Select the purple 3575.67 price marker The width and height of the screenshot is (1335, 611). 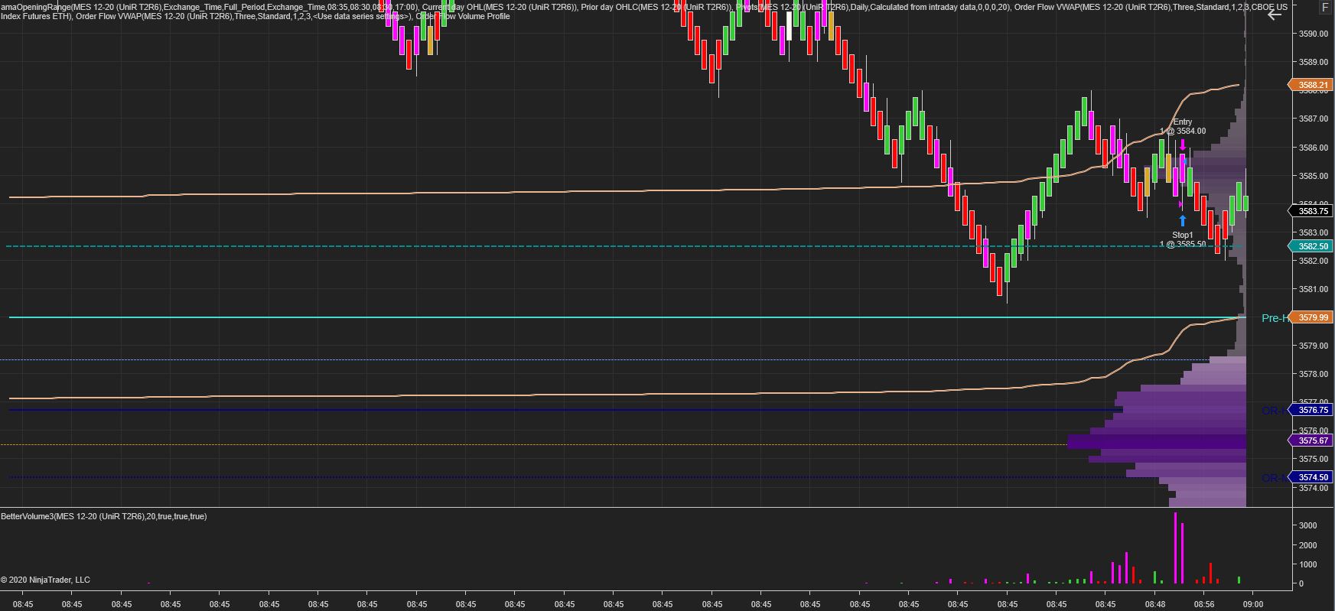click(1311, 440)
